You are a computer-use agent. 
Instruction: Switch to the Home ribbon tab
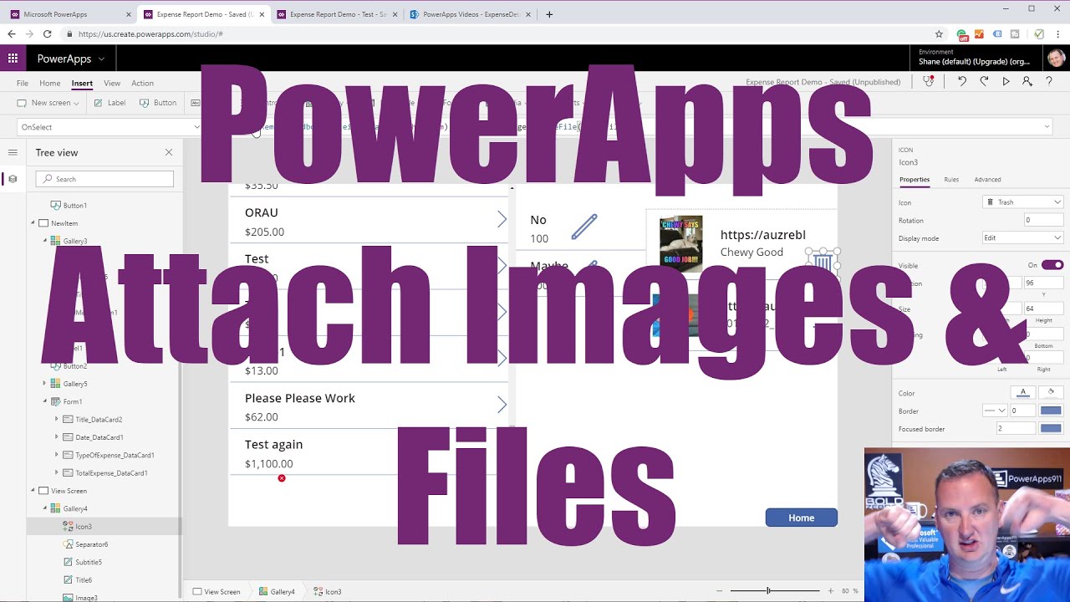[49, 83]
